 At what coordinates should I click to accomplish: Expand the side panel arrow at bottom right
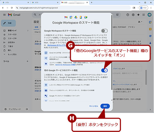[150, 110]
